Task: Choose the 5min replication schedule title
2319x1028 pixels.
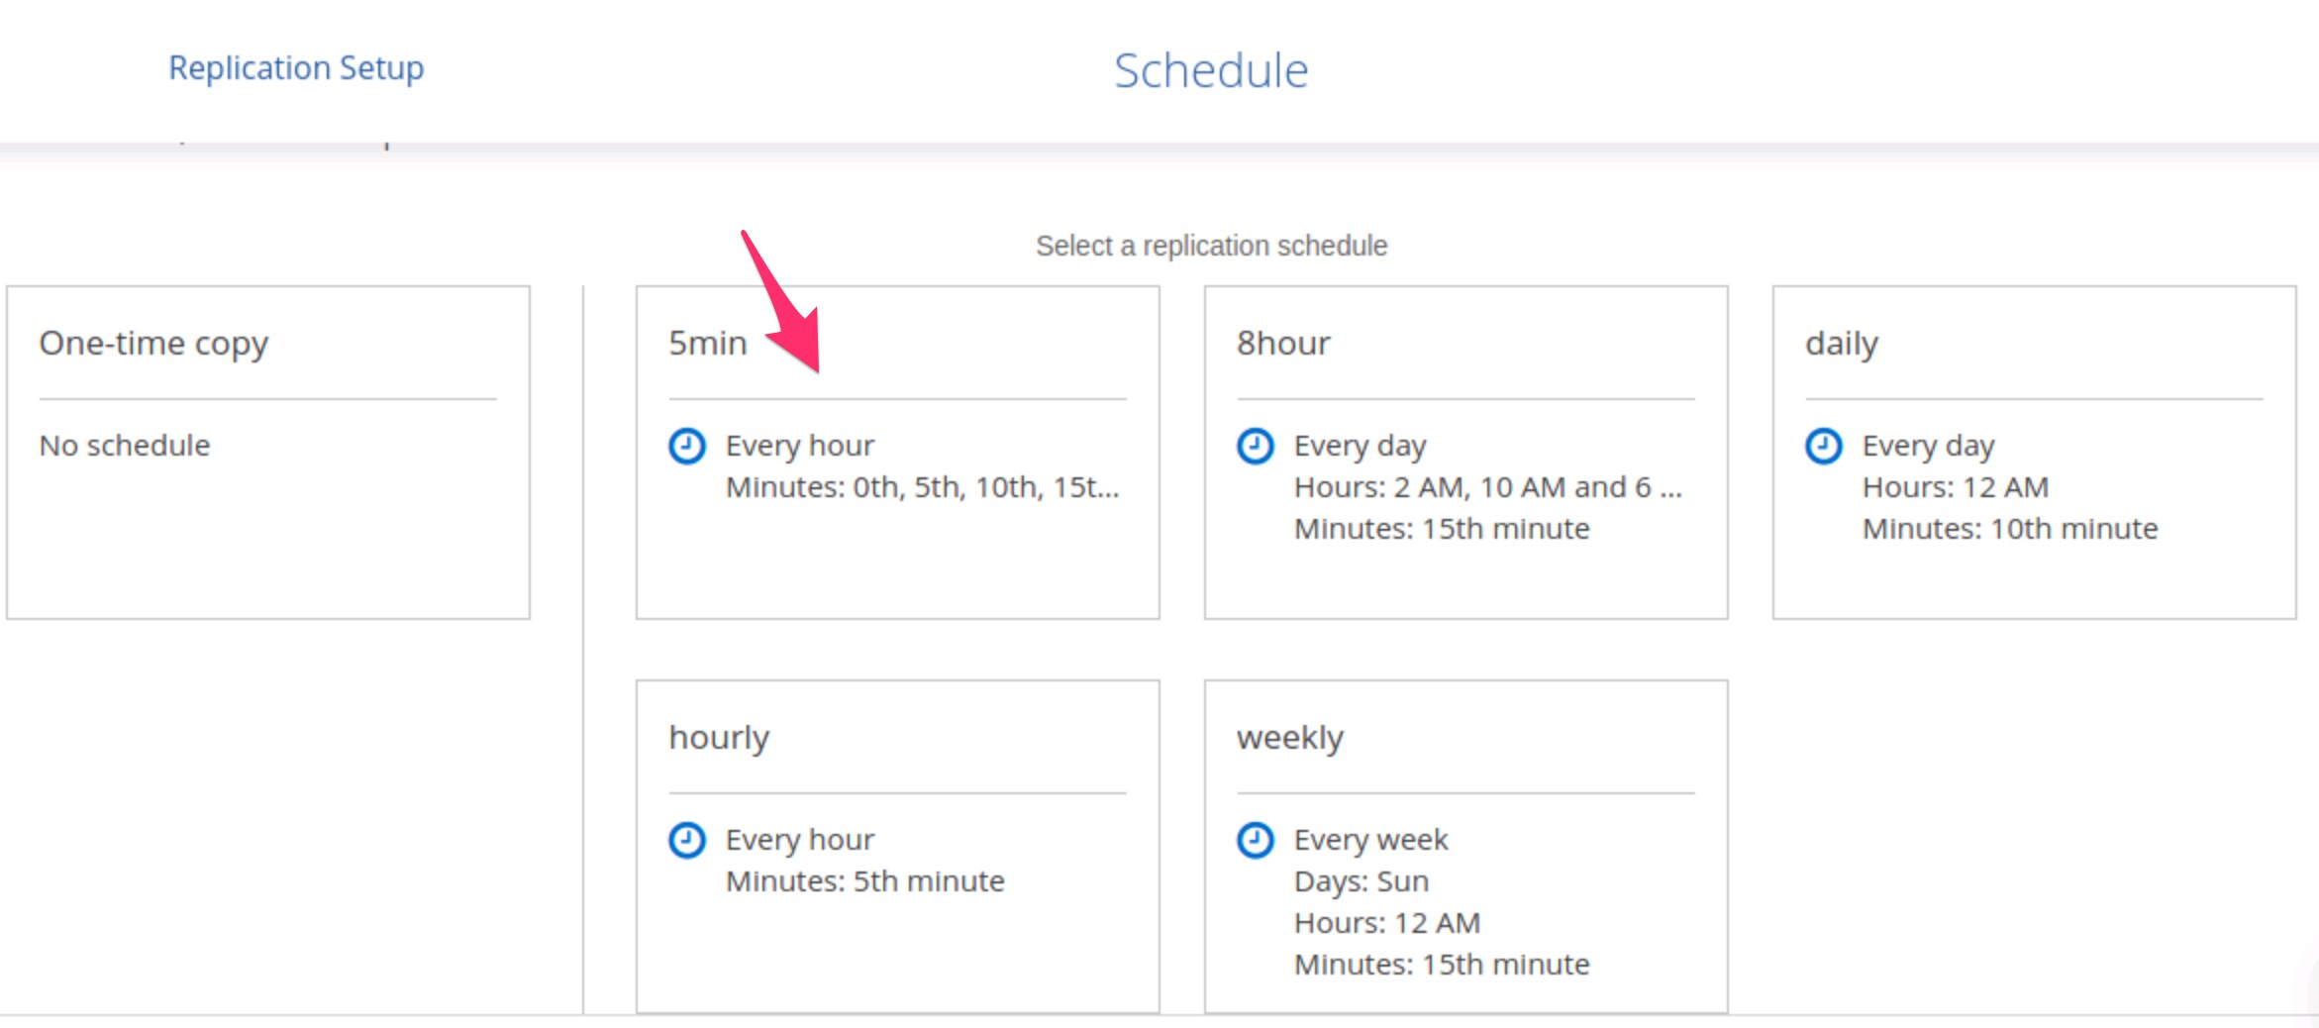Action: (707, 344)
